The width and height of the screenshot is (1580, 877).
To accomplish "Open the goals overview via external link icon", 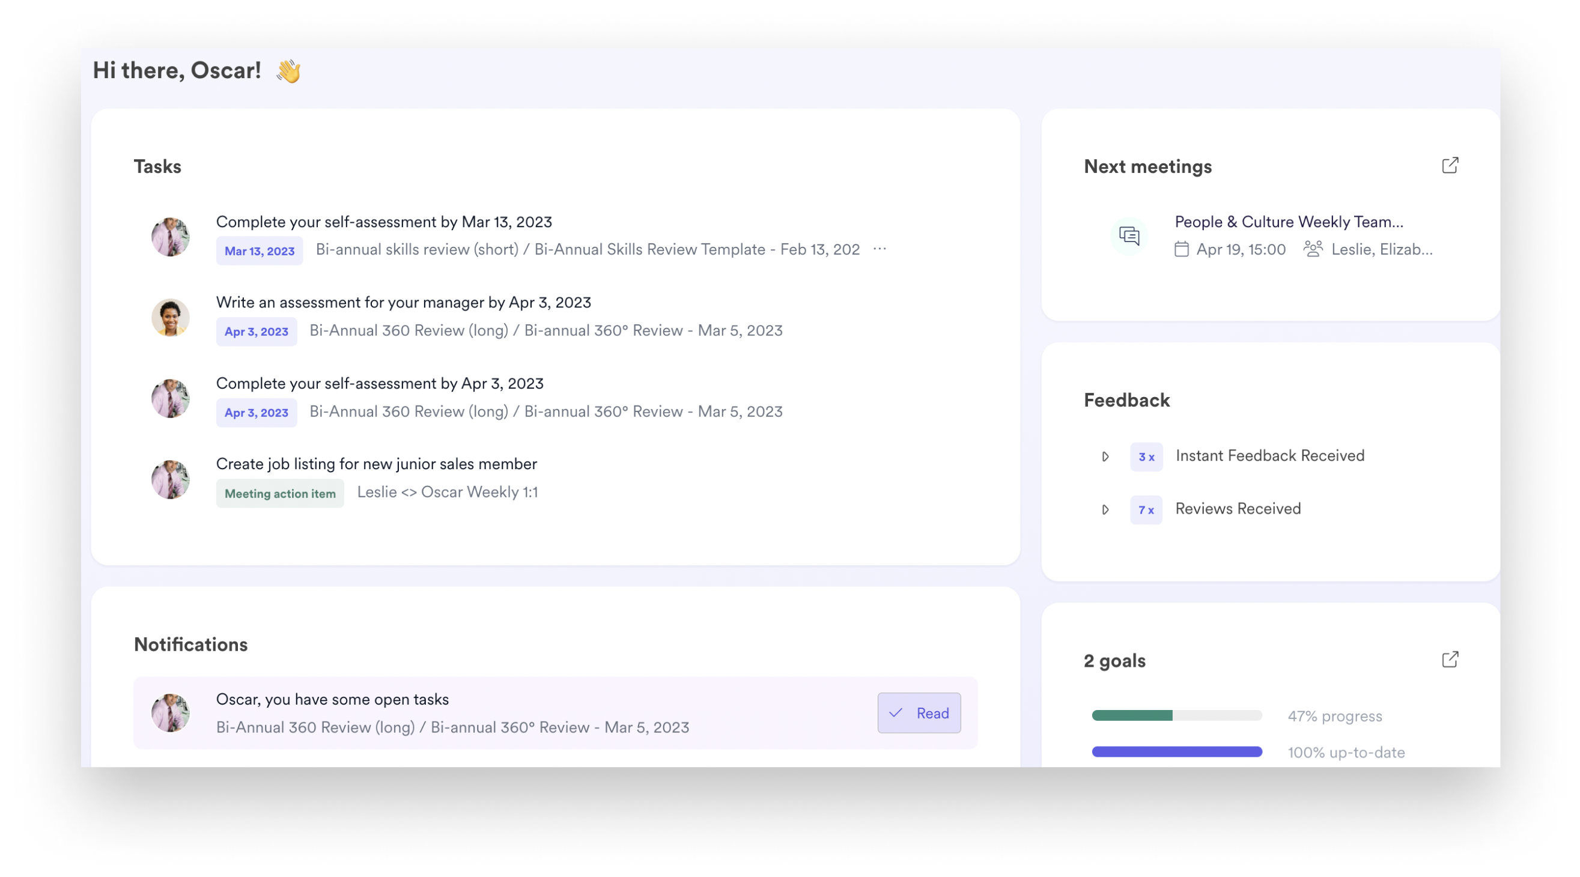I will click(1450, 660).
